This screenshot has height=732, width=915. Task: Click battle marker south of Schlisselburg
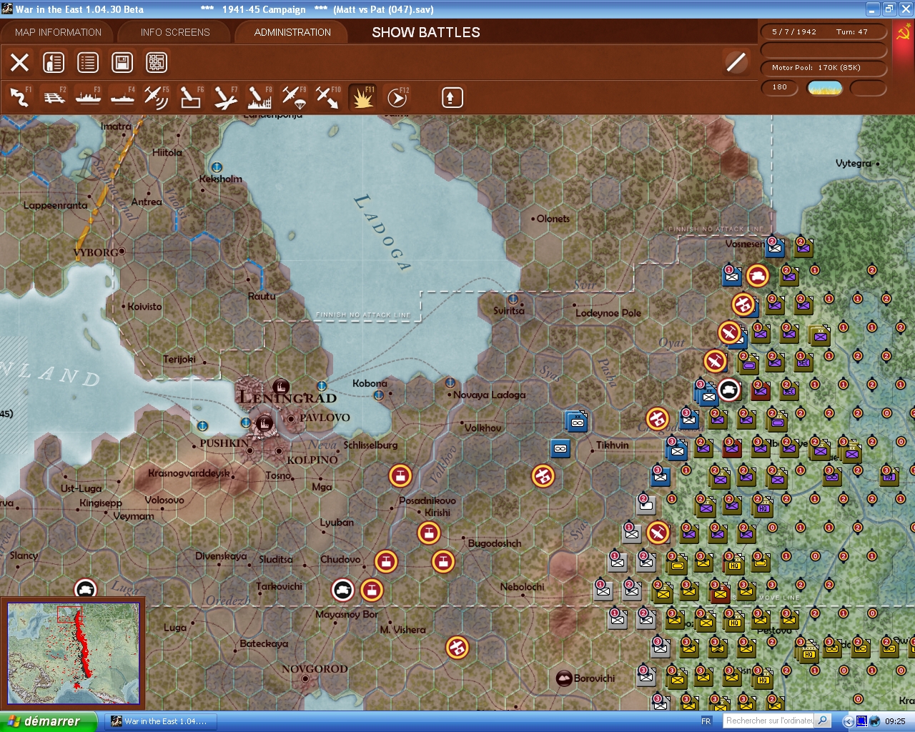(x=400, y=475)
